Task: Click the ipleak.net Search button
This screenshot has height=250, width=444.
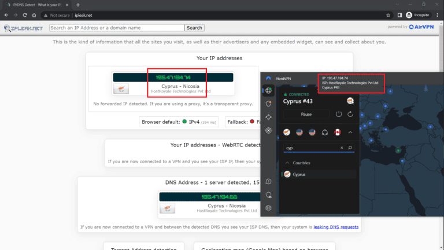Action: coord(194,28)
